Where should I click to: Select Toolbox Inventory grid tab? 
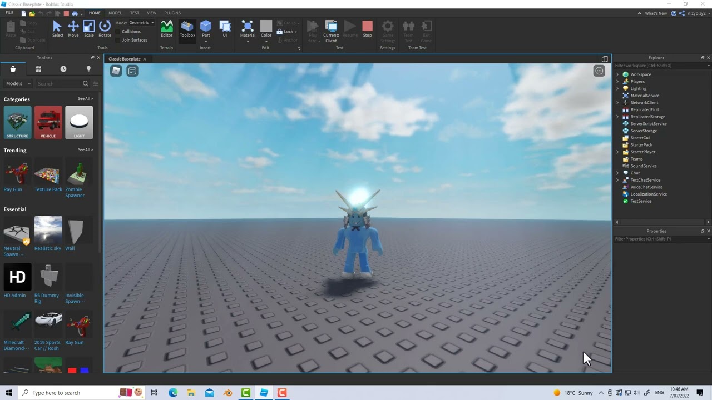[38, 69]
